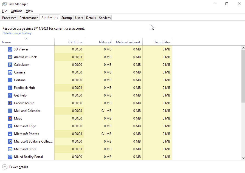This screenshot has width=245, height=173.
Task: Click the Alarms & Clock app icon
Action: 10,57
